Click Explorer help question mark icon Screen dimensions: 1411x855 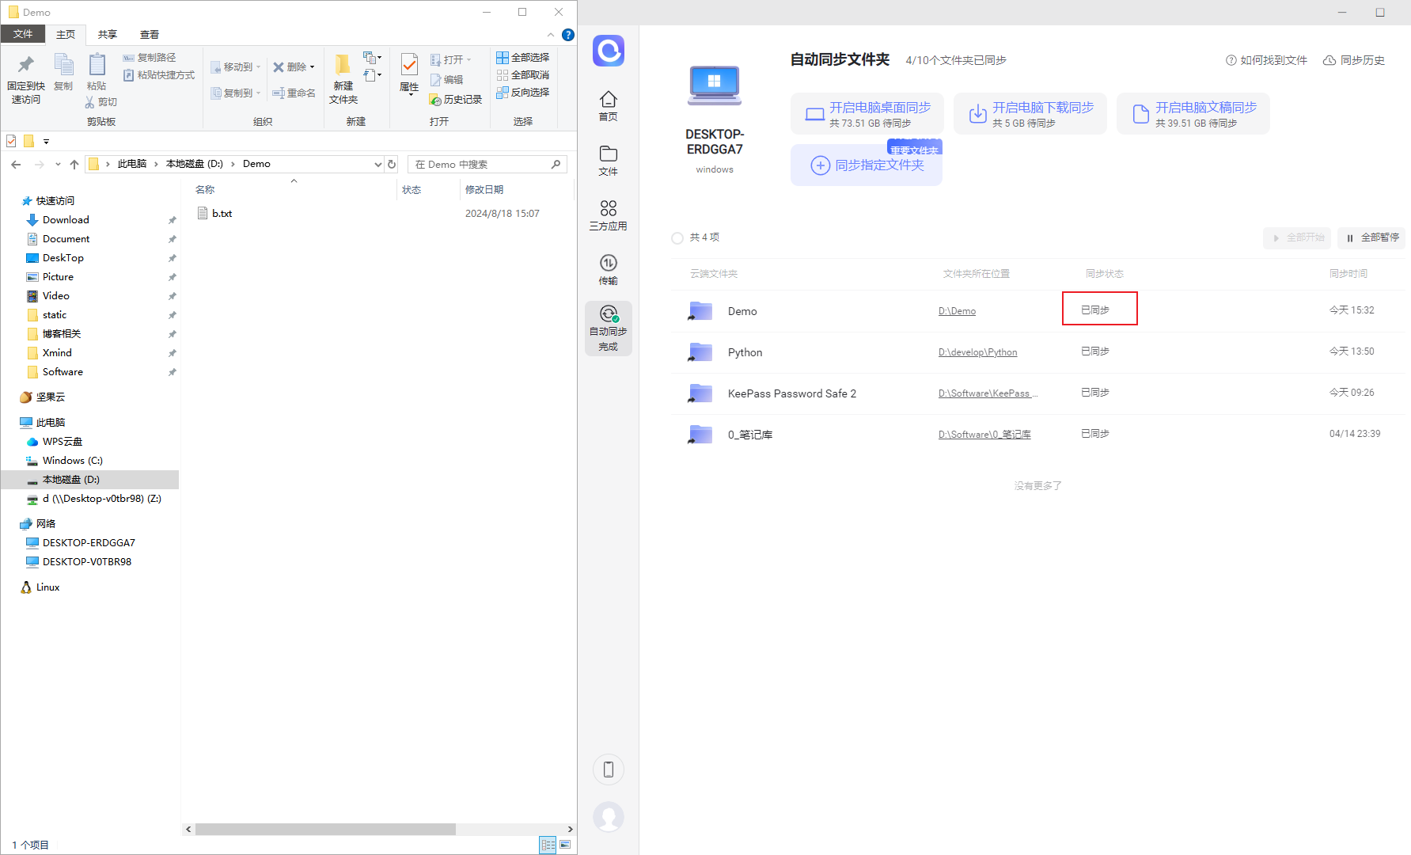(x=568, y=35)
